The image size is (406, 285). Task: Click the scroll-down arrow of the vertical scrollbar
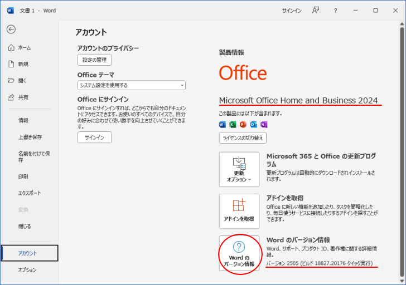tap(402, 281)
